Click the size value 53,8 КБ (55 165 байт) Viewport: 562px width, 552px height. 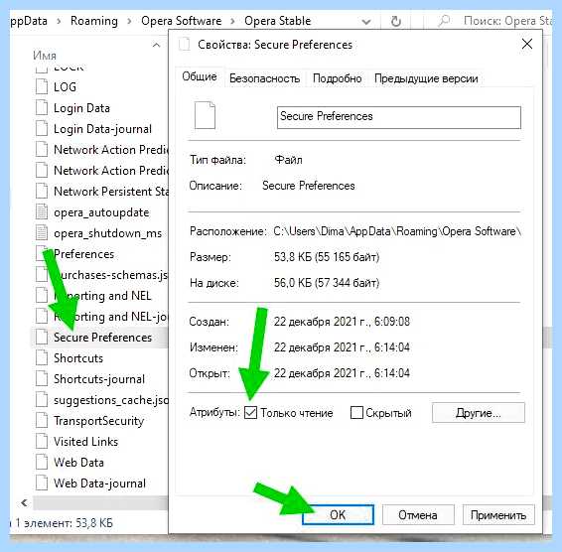(327, 257)
